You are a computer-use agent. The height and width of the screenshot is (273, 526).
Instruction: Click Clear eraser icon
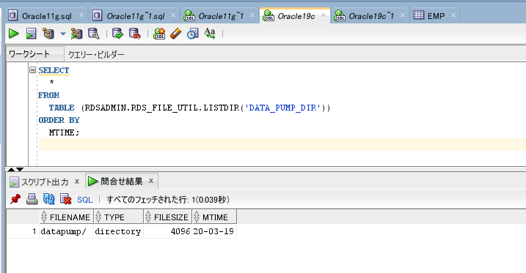[176, 34]
